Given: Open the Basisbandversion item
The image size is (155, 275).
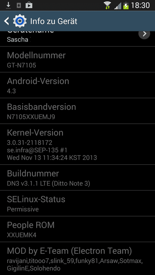Looking at the screenshot, I should coord(77,111).
